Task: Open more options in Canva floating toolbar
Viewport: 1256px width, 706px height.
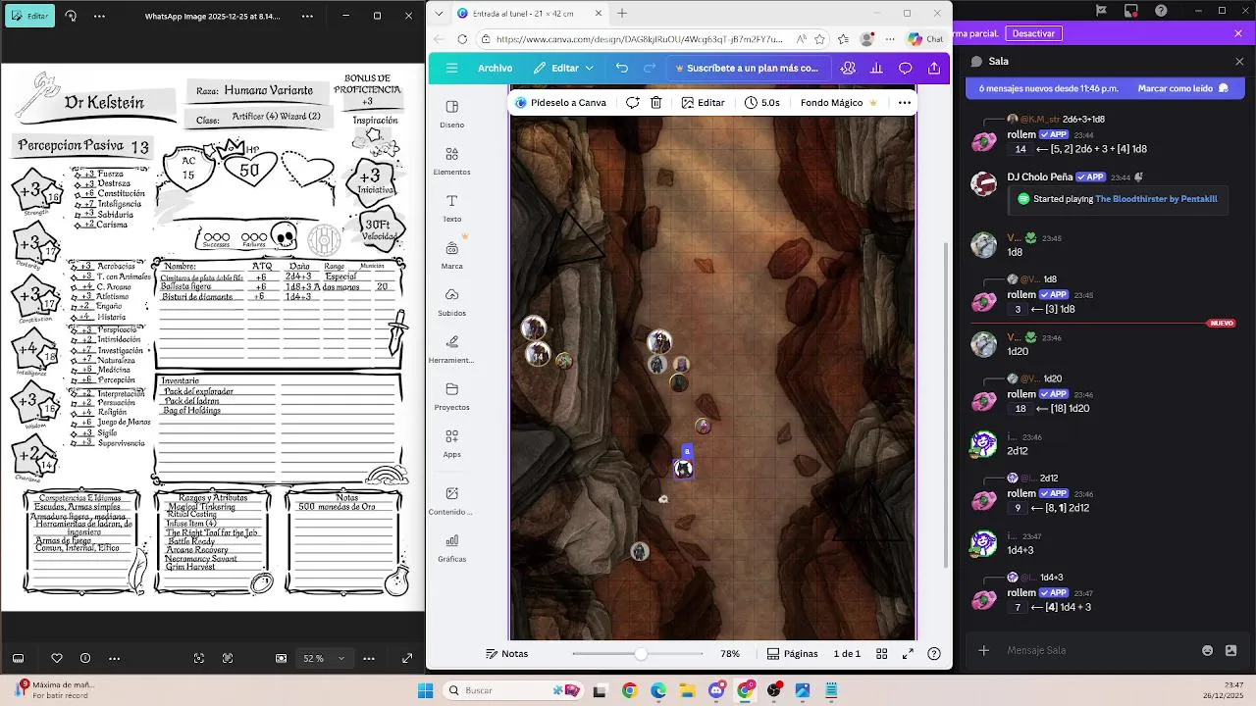Action: (x=904, y=102)
